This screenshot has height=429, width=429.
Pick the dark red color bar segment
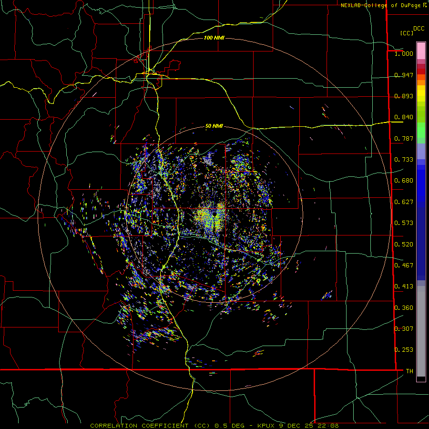(x=421, y=71)
